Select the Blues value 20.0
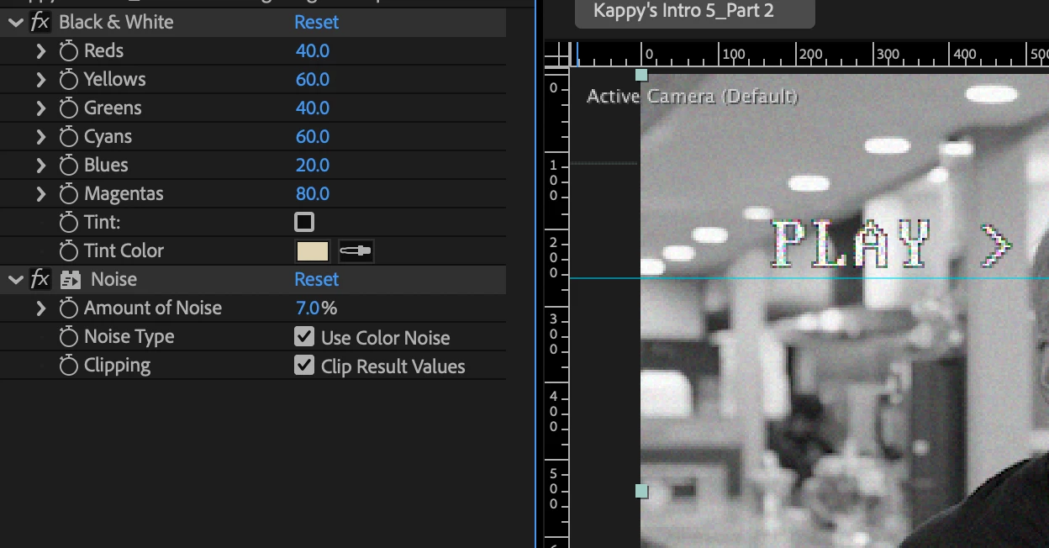 tap(313, 166)
